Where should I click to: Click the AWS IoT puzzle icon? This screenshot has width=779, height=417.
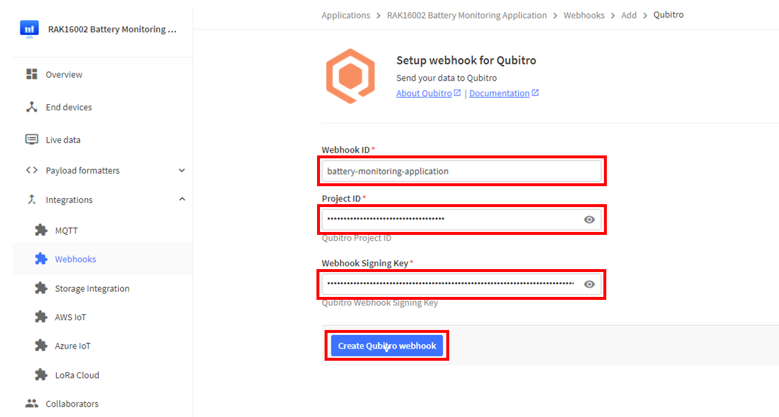coord(41,317)
